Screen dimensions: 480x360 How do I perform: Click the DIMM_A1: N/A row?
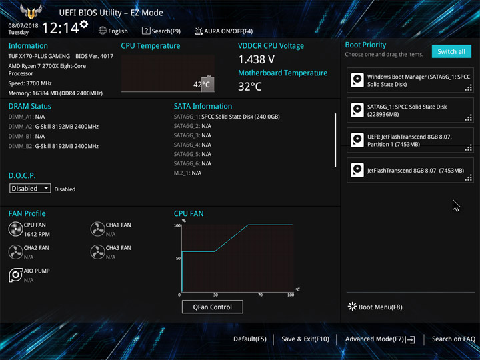[x=27, y=117]
